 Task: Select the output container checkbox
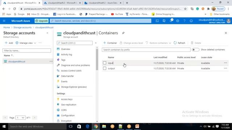(105, 68)
